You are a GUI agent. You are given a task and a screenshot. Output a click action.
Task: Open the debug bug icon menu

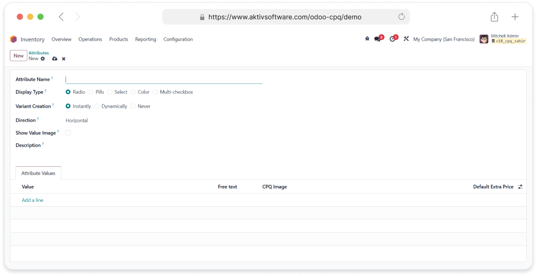pos(367,39)
